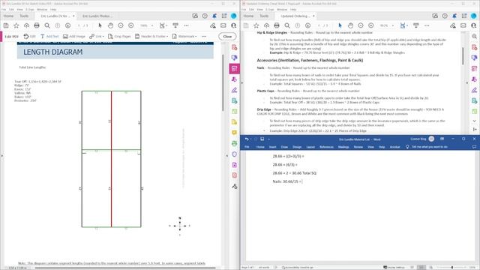The height and width of the screenshot is (270, 480).
Task: Print the PDF in right Acrobat window
Action: coord(277,25)
